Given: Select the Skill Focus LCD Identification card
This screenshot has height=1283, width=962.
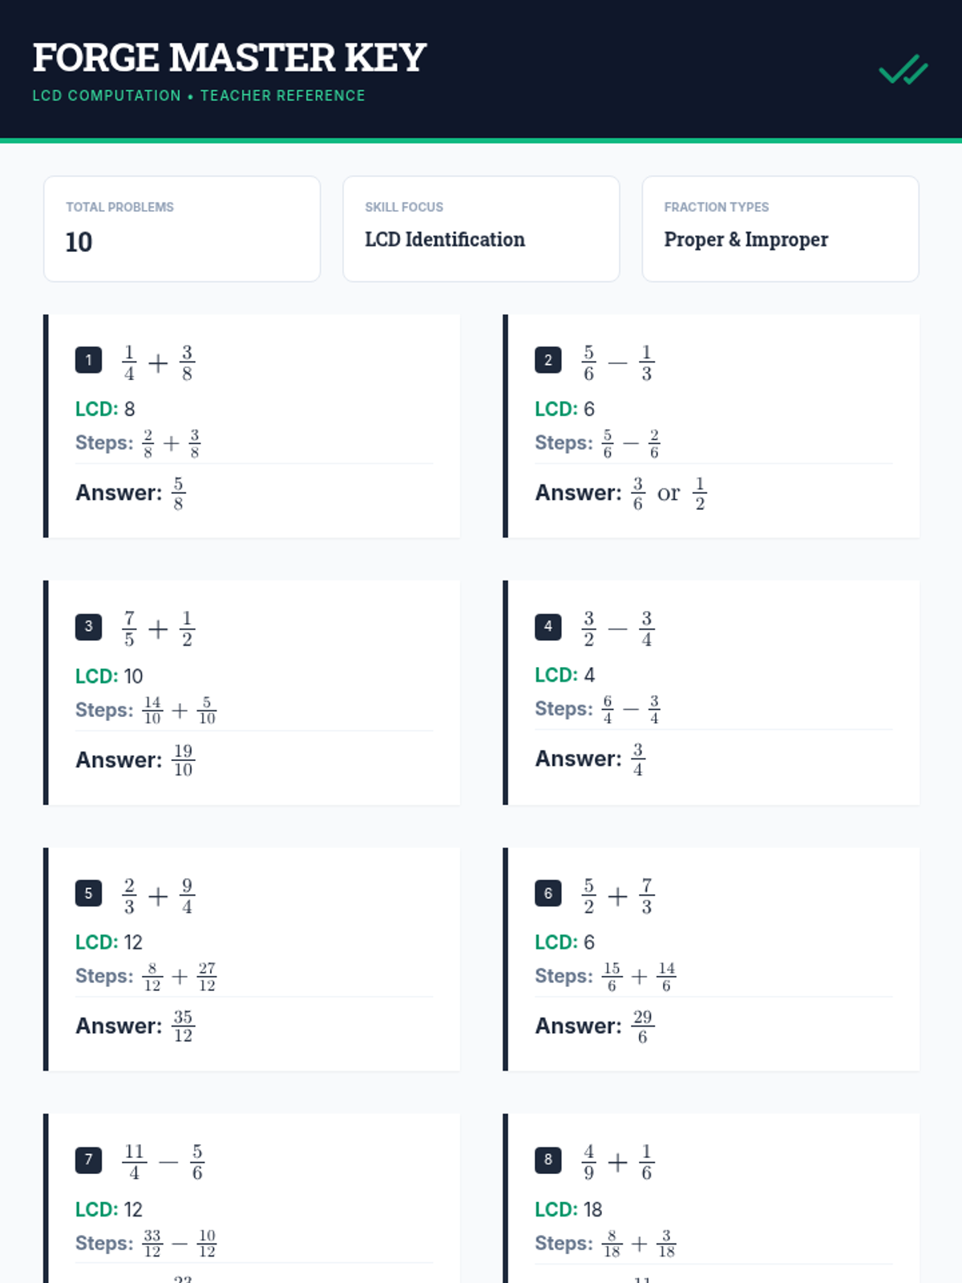Looking at the screenshot, I should (x=481, y=229).
